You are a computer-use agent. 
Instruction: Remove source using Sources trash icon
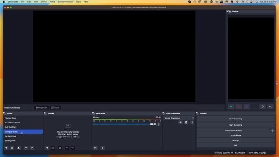[x=53, y=148]
